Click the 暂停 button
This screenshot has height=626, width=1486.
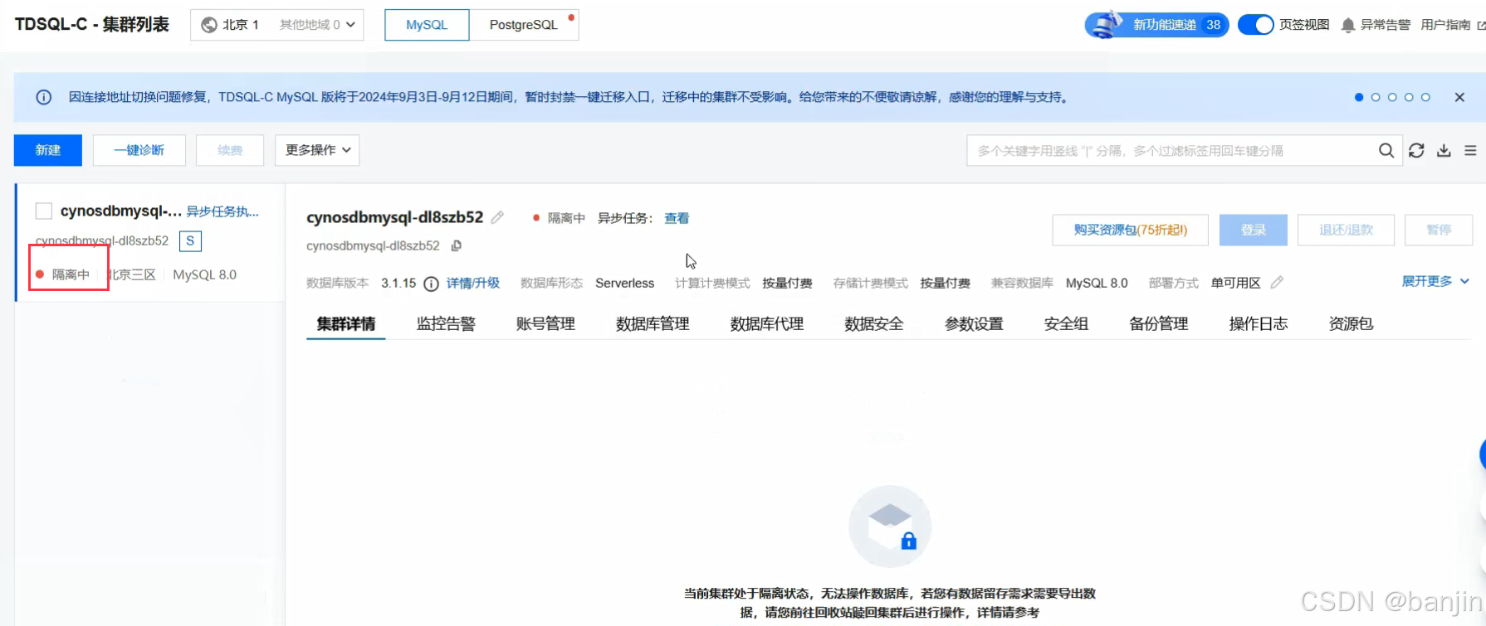pos(1439,230)
